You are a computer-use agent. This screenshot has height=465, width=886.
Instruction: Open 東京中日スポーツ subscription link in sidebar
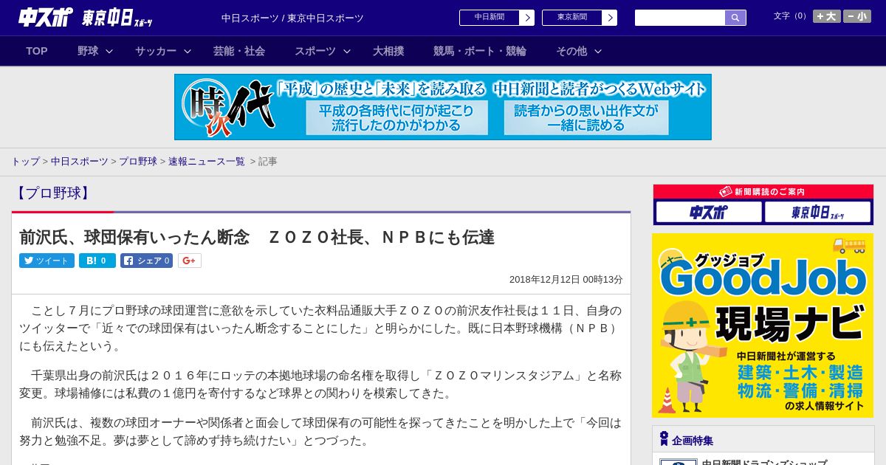pos(817,212)
